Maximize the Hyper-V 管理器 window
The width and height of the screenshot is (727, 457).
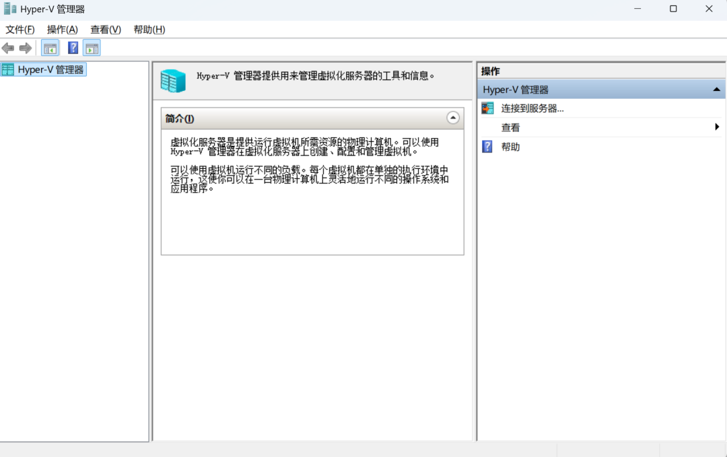(x=673, y=9)
